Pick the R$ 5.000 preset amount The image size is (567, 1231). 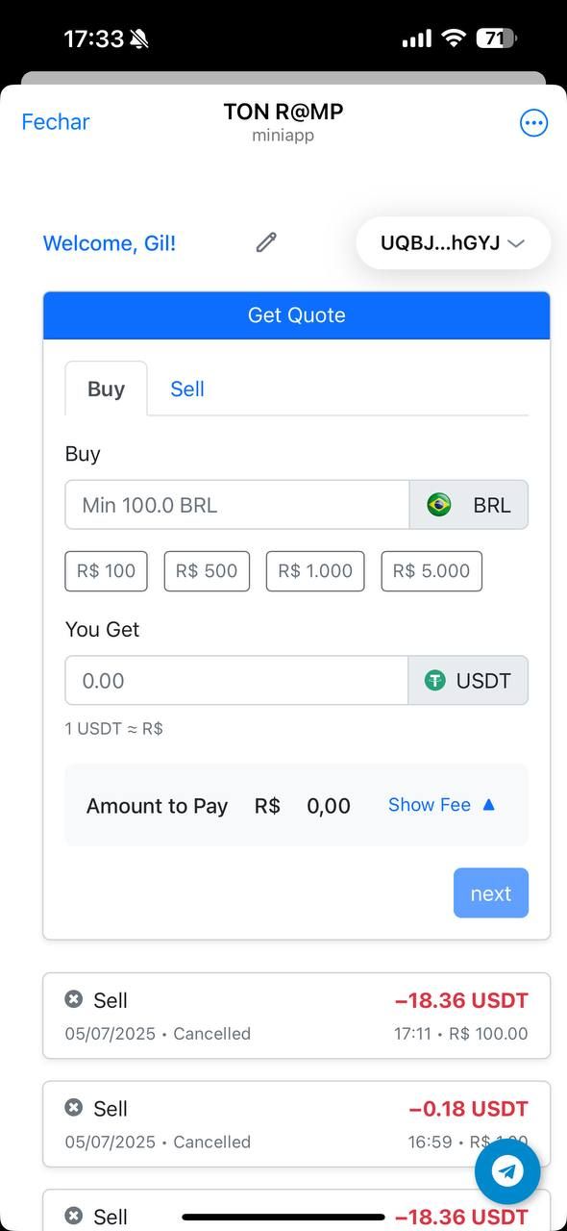coord(431,571)
